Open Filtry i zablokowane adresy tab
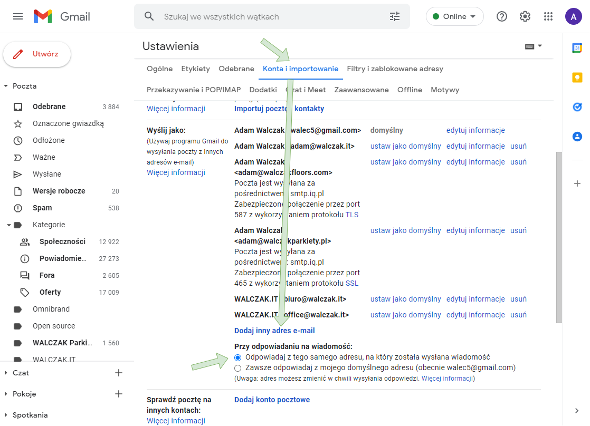Viewport: 590px width, 426px height. [x=395, y=69]
